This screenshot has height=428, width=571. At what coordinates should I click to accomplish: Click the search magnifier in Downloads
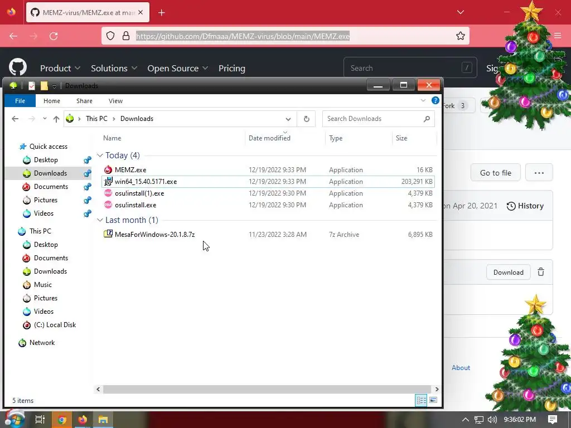427,119
